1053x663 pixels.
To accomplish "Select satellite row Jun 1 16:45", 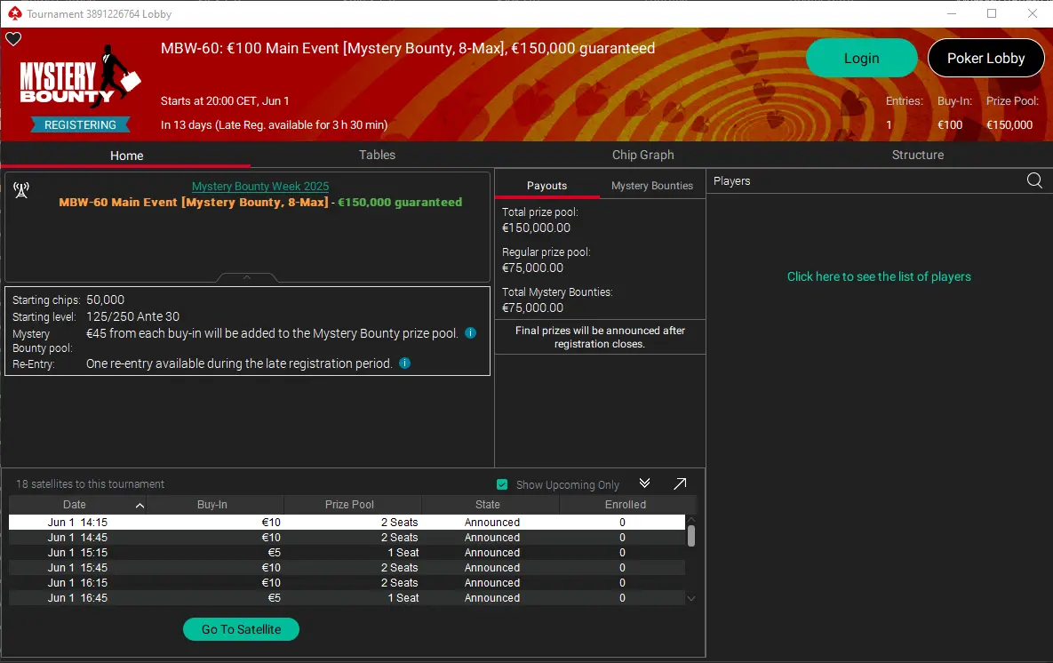I will coord(347,598).
